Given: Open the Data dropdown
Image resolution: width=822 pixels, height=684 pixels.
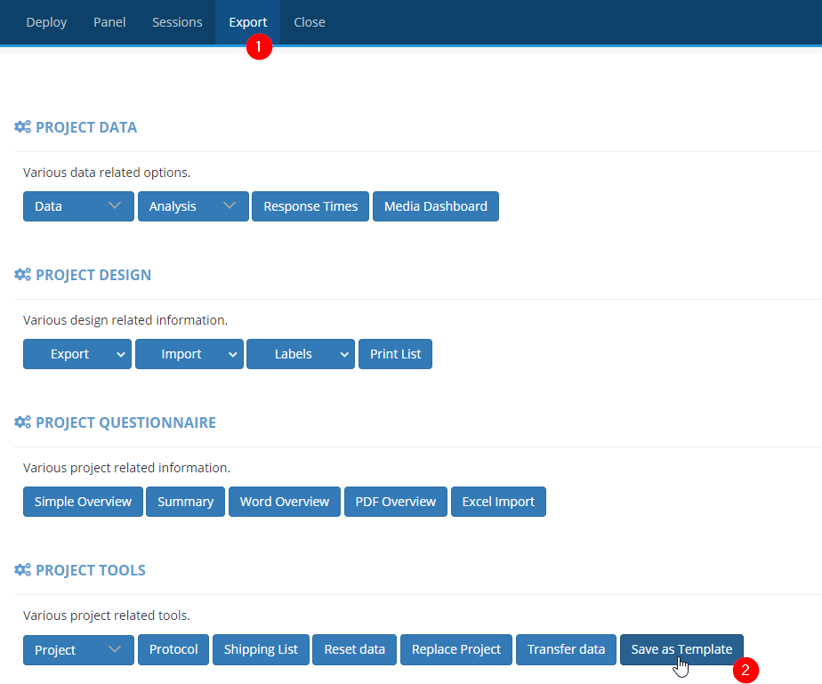Looking at the screenshot, I should click(78, 205).
